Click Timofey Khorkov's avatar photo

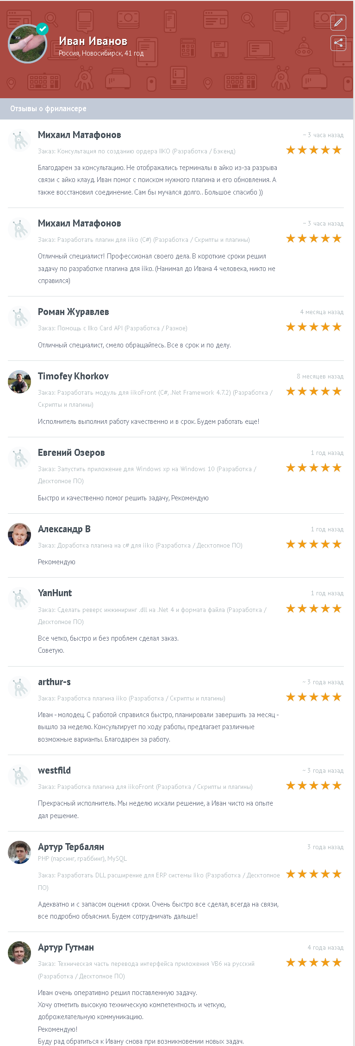click(19, 382)
